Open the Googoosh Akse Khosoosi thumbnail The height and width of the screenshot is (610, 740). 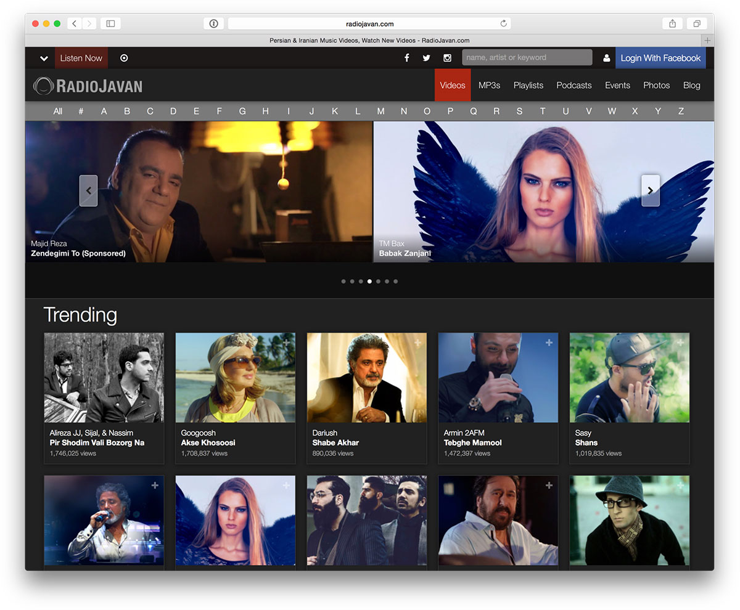(x=236, y=378)
